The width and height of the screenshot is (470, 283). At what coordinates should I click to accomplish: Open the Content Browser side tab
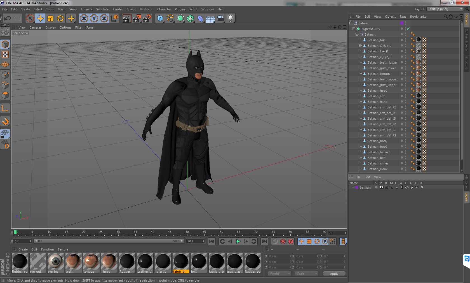tap(467, 40)
